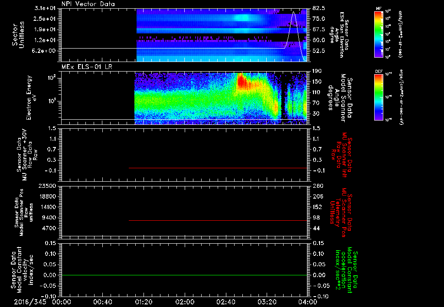Click the "150" scanner angle tick label
444x307 pixels.
point(317,82)
